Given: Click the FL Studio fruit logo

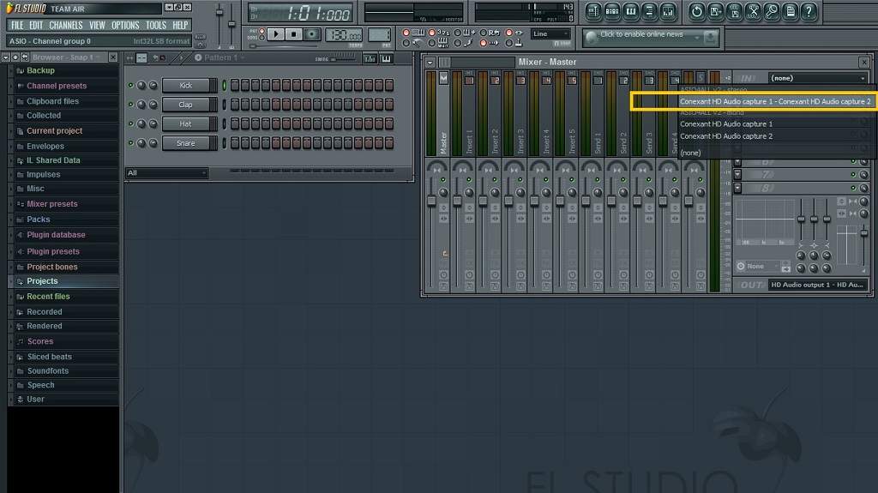Looking at the screenshot, I should pyautogui.click(x=9, y=8).
